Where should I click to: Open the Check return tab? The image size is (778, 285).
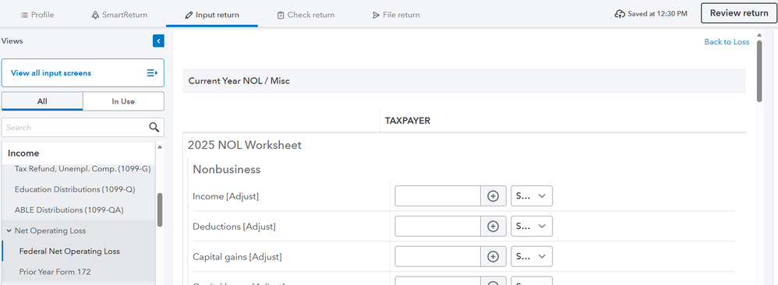306,15
